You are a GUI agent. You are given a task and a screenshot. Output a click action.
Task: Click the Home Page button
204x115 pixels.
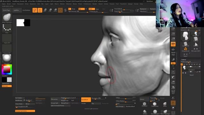pyautogui.click(x=6, y=10)
